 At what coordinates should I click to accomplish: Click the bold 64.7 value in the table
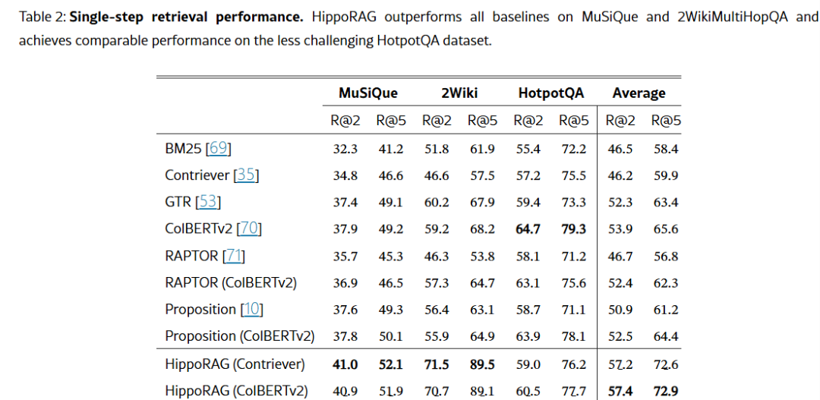coord(528,229)
